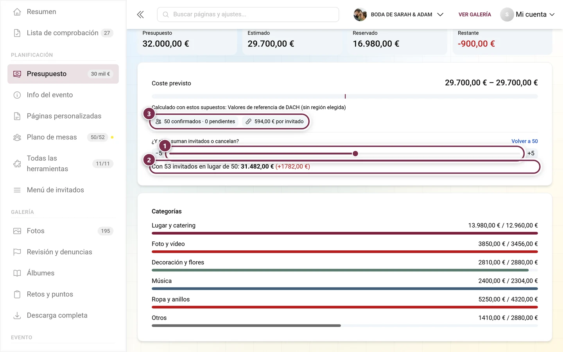This screenshot has width=563, height=352.
Task: Click the guest count slider handle
Action: 355,154
